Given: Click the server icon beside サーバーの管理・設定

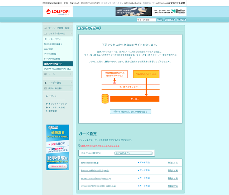Looking at the screenshot, I should coord(45,28).
